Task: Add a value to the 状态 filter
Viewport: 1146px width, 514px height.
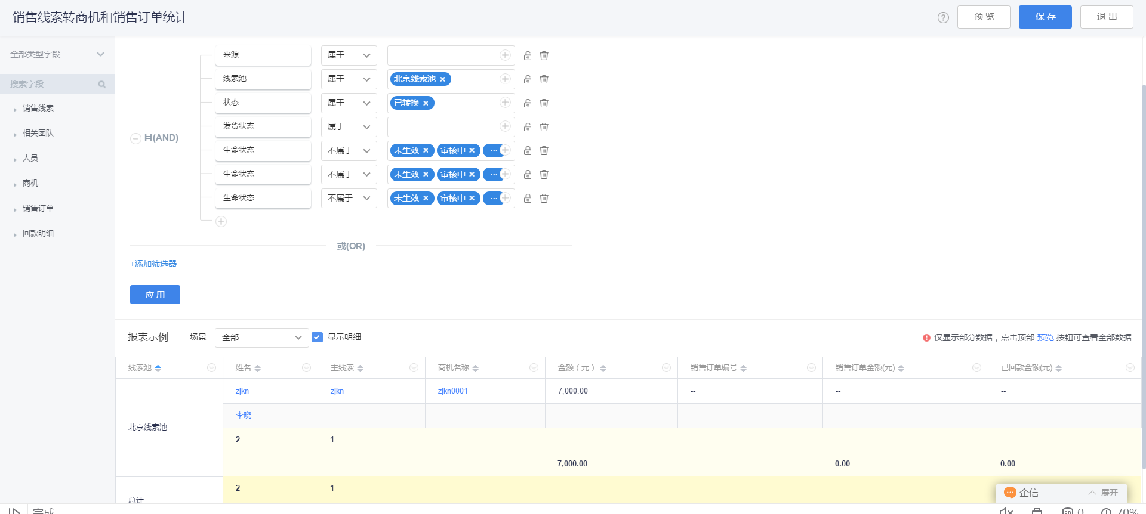Action: click(505, 103)
